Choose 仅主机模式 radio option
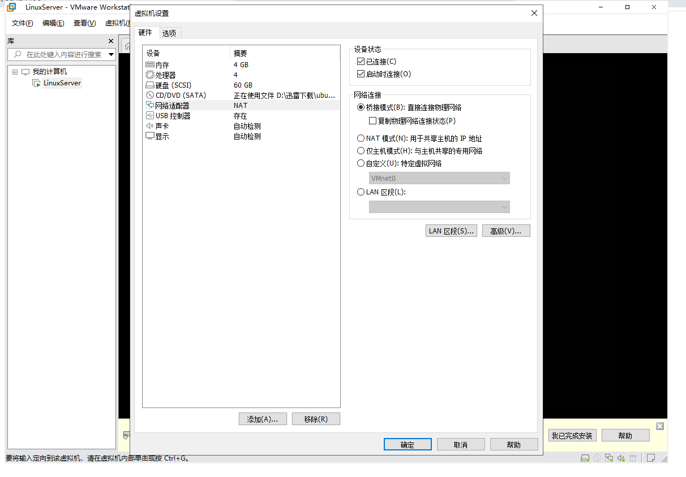 361,151
